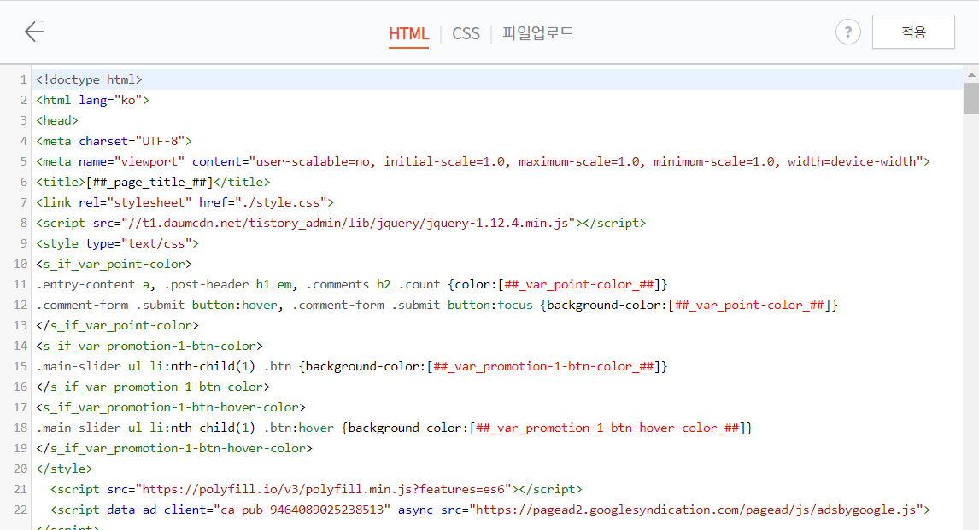Click the adsbygoogle.js script line
The width and height of the screenshot is (979, 530).
coord(490,510)
